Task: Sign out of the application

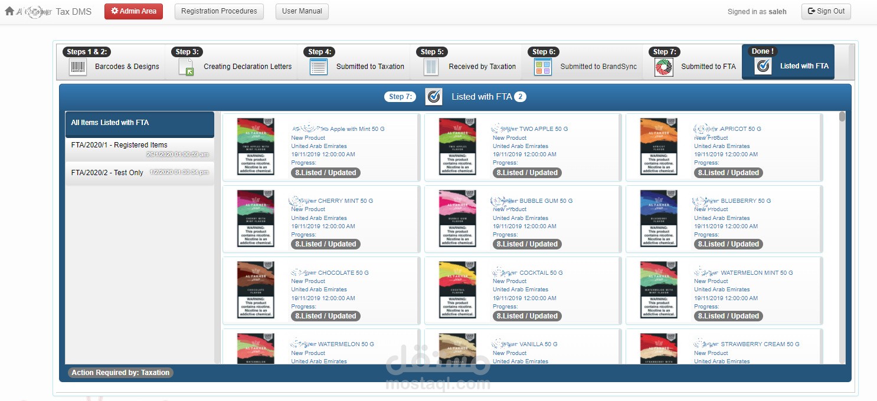Action: (x=826, y=11)
